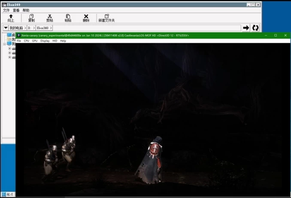Open the address bar history dropdown
This screenshot has height=198, width=291.
tap(6, 28)
